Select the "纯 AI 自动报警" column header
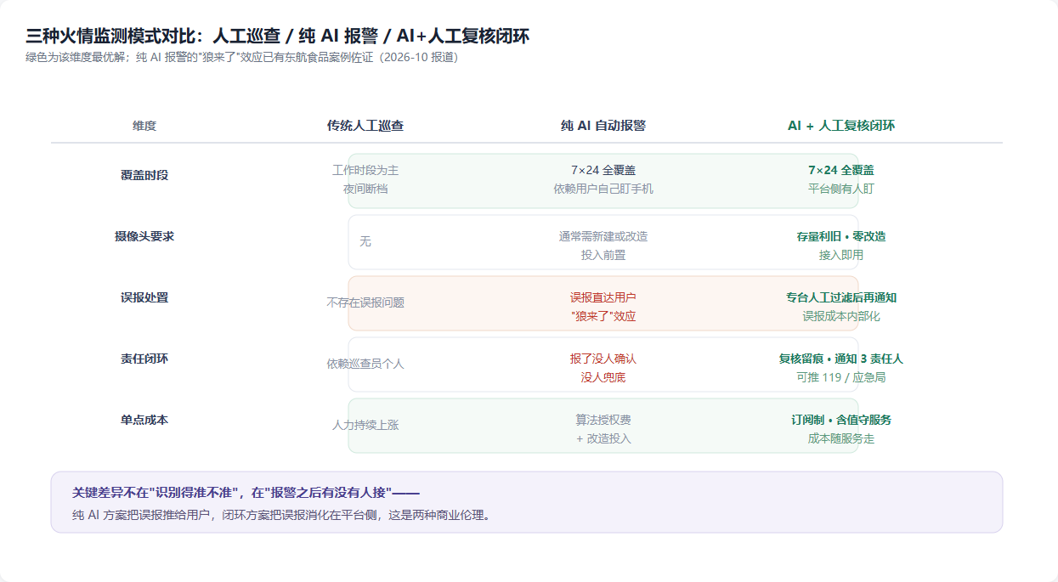 coord(603,126)
